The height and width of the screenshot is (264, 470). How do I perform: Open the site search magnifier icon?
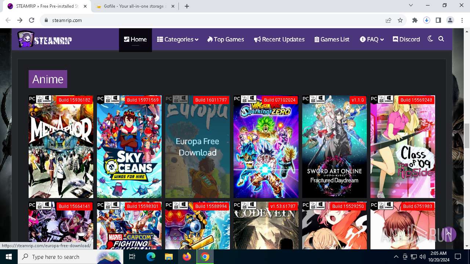point(441,39)
